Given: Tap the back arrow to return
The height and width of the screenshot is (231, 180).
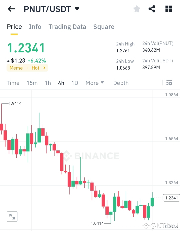Looking at the screenshot, I should (11, 9).
